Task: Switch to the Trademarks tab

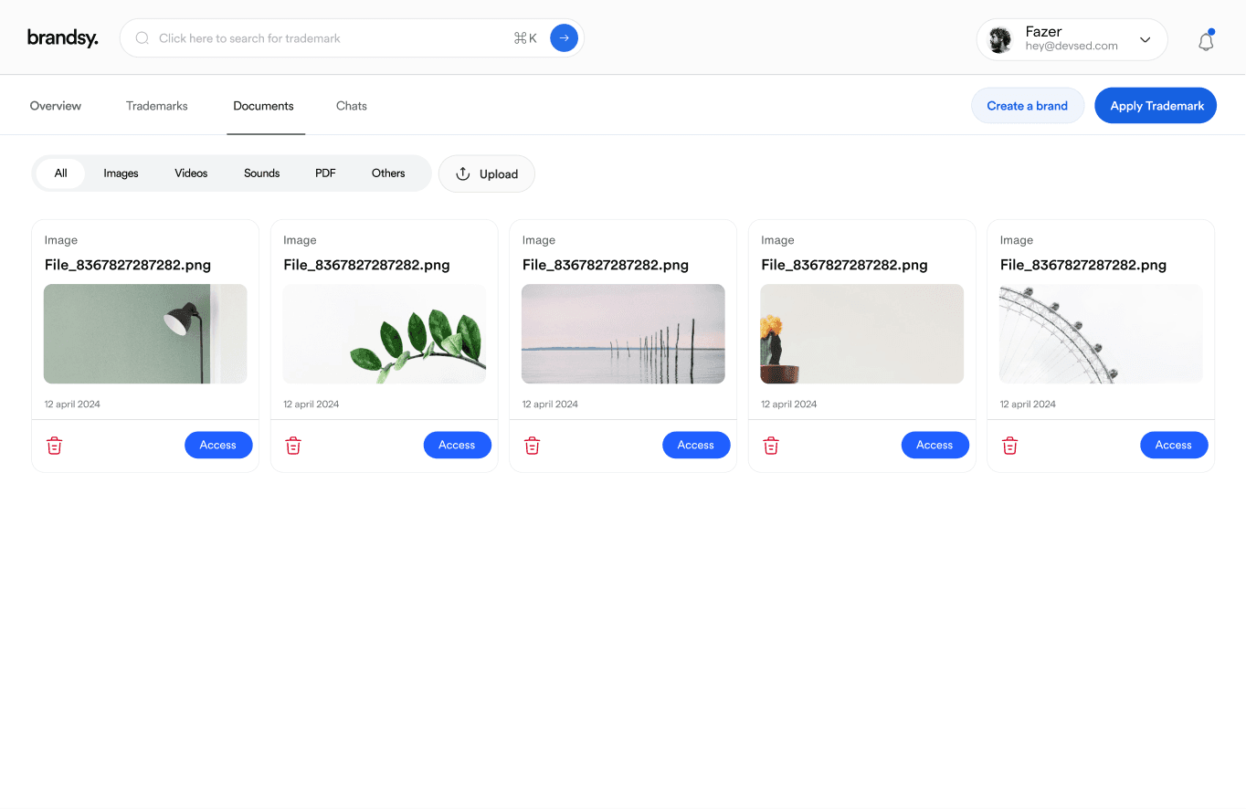Action: (x=157, y=106)
